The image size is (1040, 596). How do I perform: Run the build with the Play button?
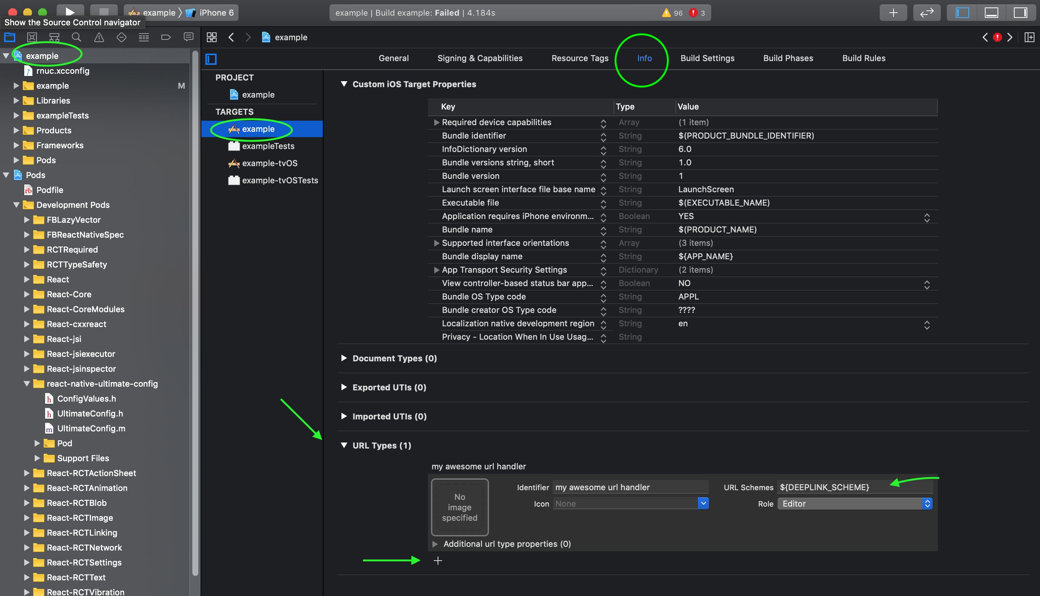point(70,12)
